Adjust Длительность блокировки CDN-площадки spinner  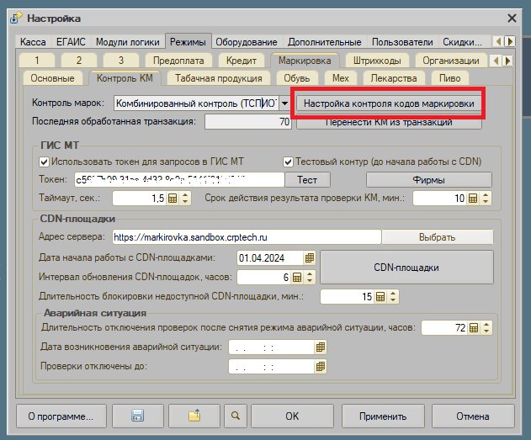point(393,297)
